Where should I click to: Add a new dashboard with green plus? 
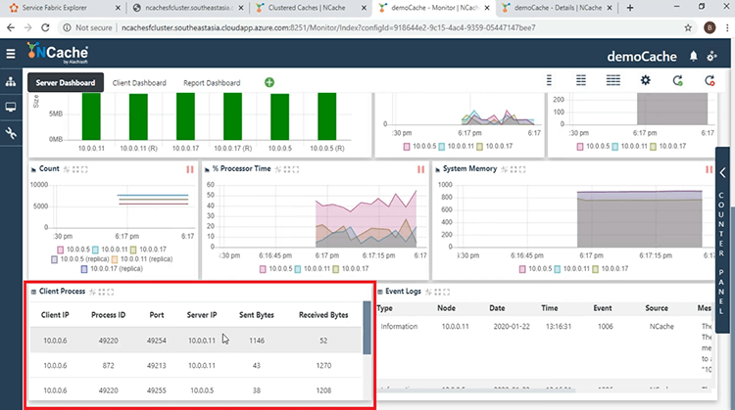point(269,82)
